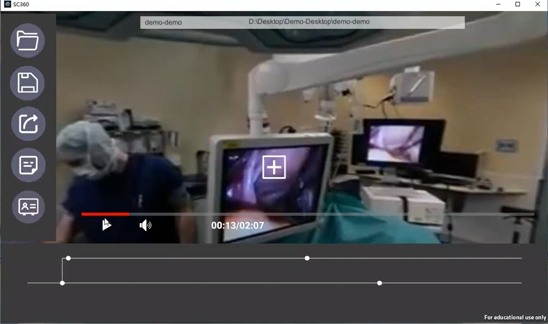This screenshot has height=324, width=548.
Task: Maximize the SC360 window
Action: 518,5
